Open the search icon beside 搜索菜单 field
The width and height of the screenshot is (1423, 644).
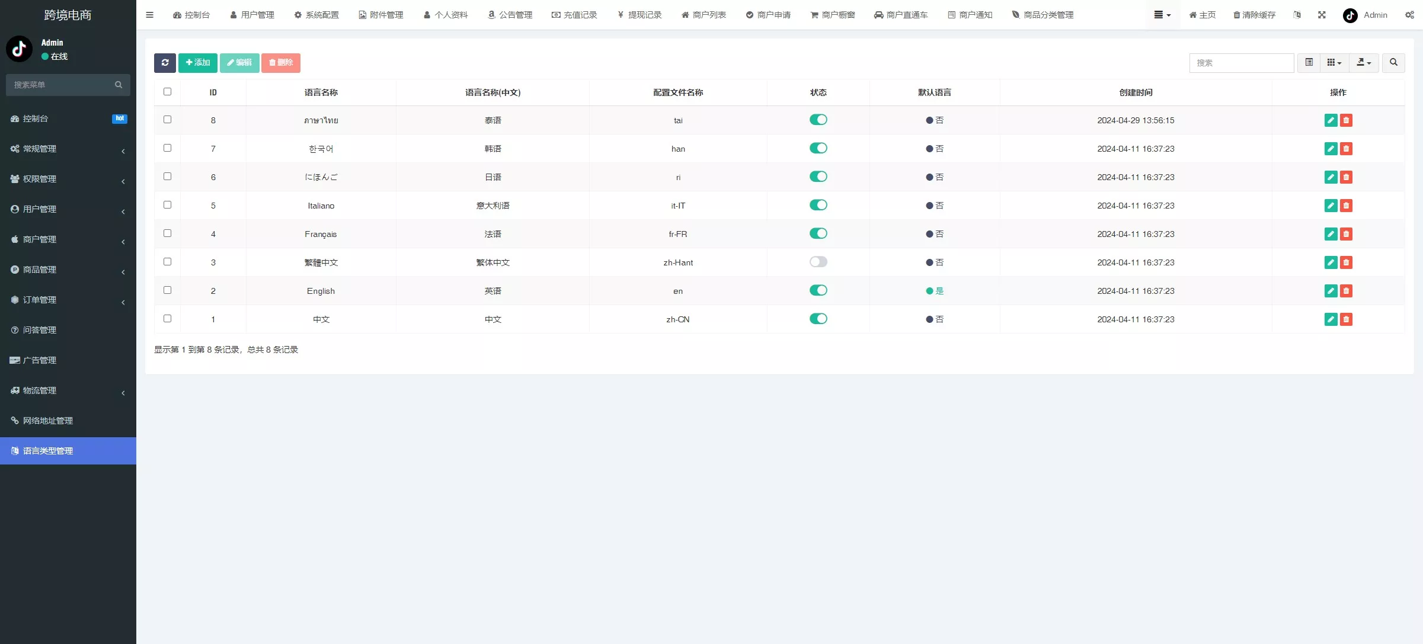click(x=118, y=85)
